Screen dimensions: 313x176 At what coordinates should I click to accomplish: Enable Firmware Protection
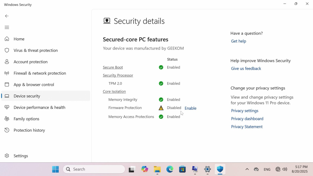coord(190,108)
